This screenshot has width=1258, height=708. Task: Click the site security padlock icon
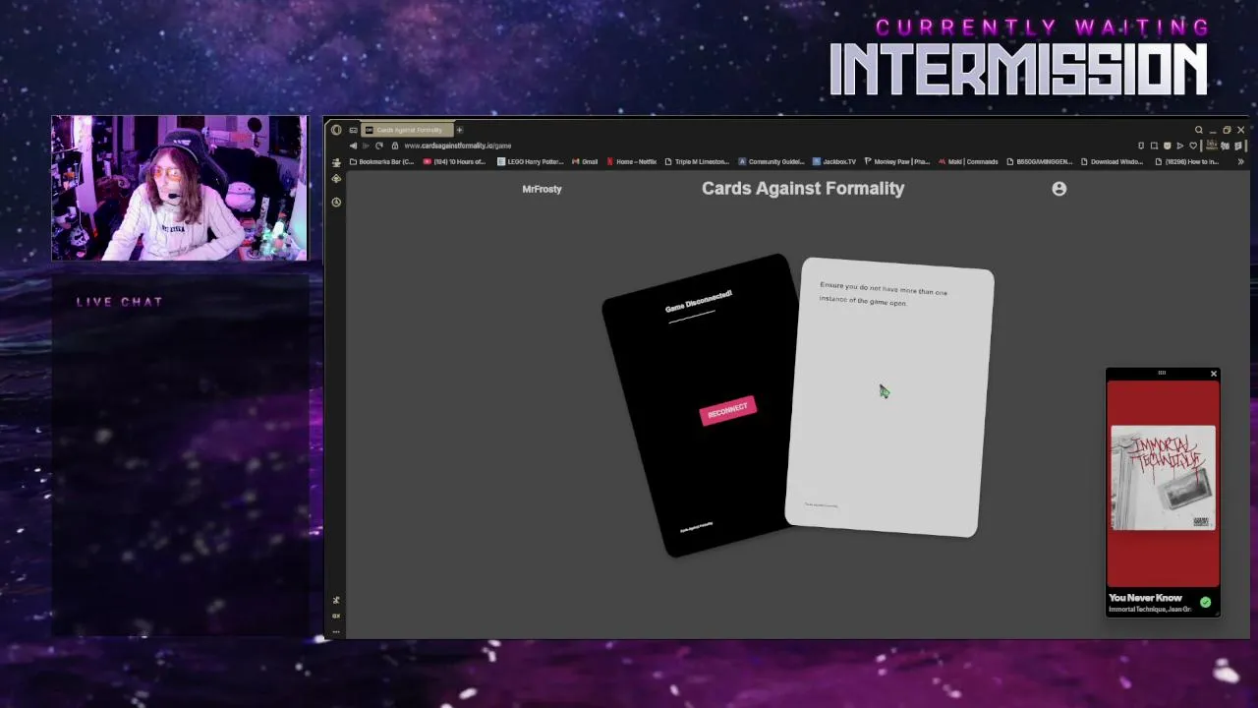[394, 146]
